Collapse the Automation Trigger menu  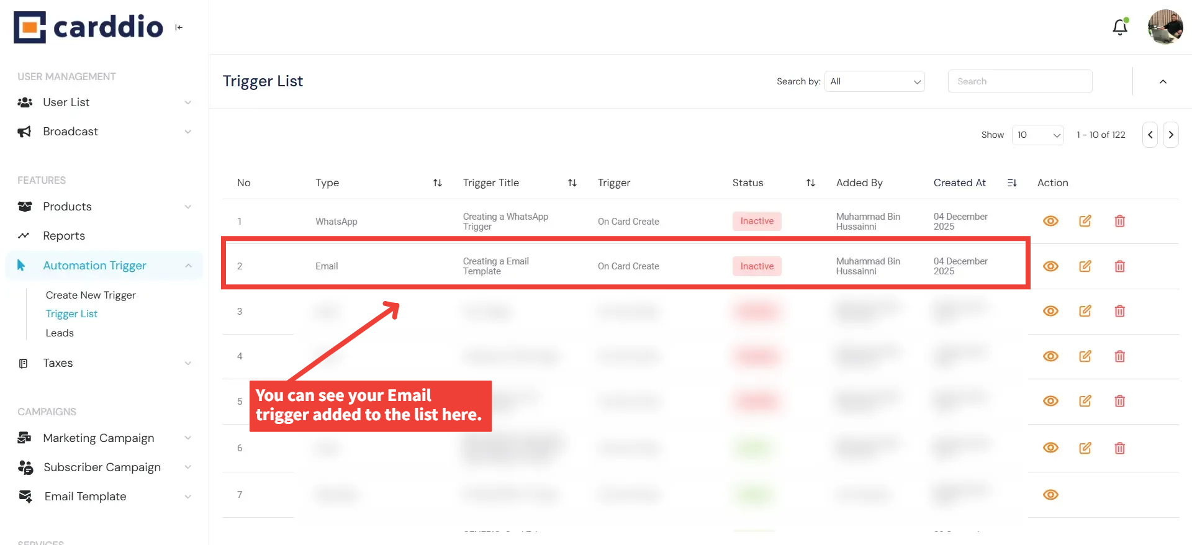click(x=104, y=266)
